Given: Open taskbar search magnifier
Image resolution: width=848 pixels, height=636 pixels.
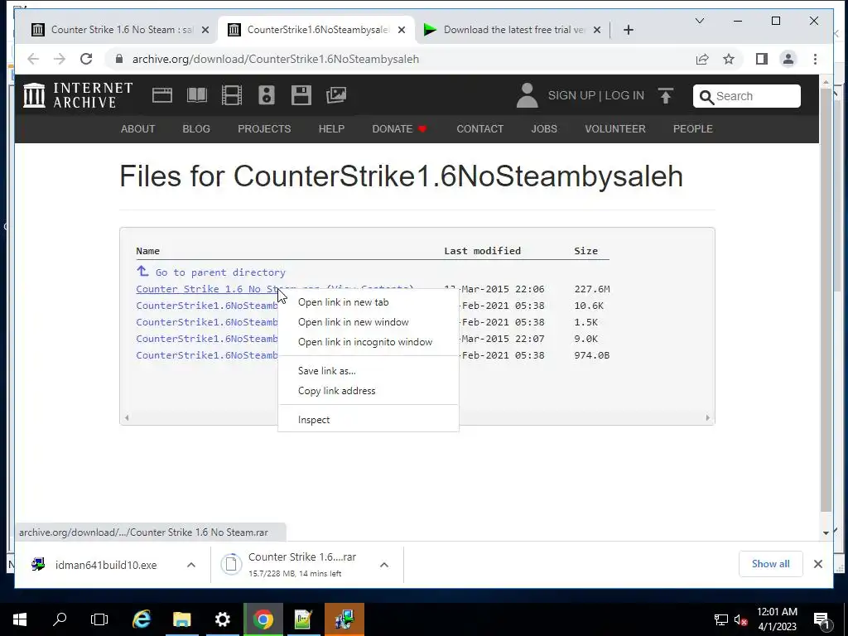Looking at the screenshot, I should tap(60, 619).
